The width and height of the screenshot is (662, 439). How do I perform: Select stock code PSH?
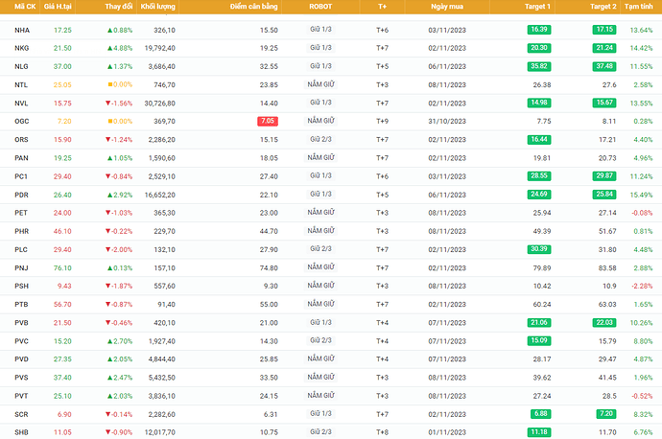click(21, 286)
